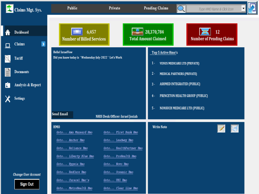This screenshot has width=259, height=194.
Task: Click the pencil note edit icon
Action: pos(221,128)
